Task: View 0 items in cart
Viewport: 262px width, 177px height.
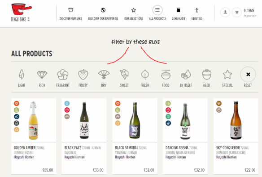Action: (x=250, y=13)
